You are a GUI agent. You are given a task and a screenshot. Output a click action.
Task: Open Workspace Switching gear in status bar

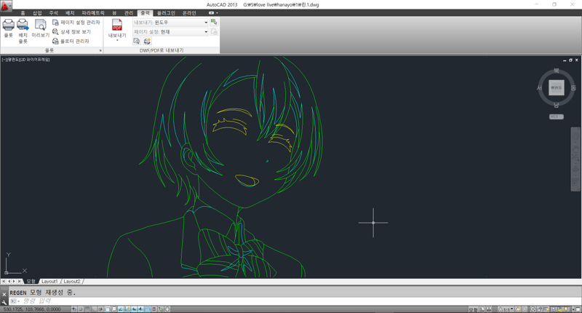(533, 309)
